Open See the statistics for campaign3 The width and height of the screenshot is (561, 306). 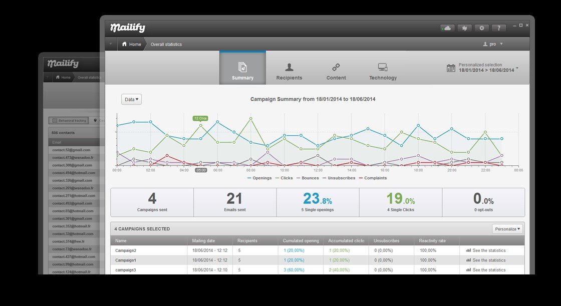(486, 270)
